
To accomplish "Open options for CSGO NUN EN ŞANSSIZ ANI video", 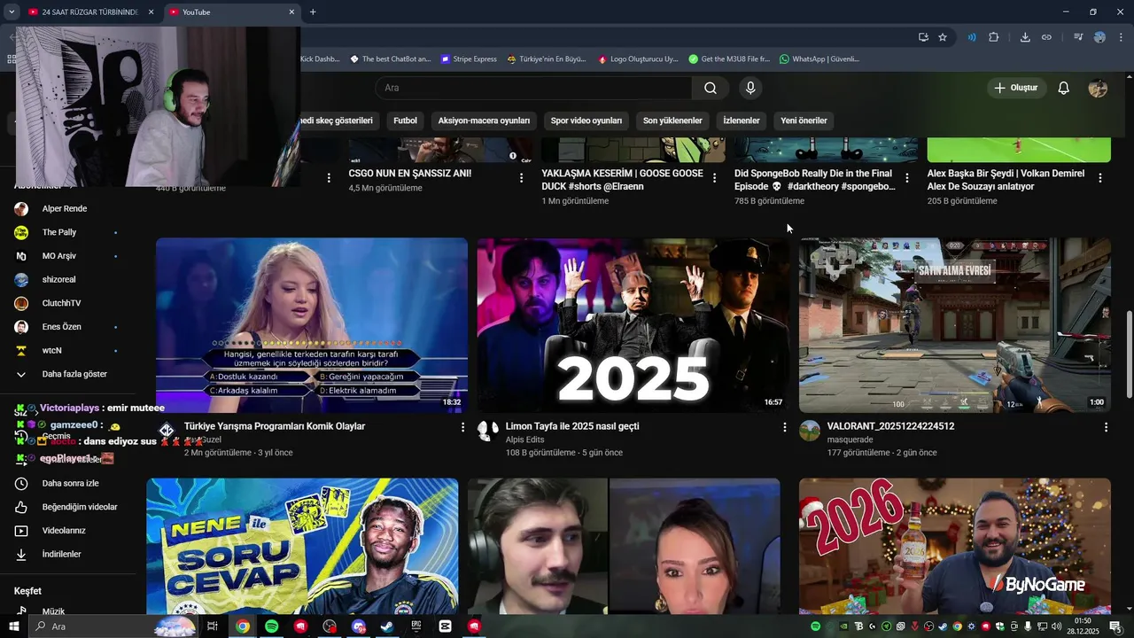I will pyautogui.click(x=521, y=178).
